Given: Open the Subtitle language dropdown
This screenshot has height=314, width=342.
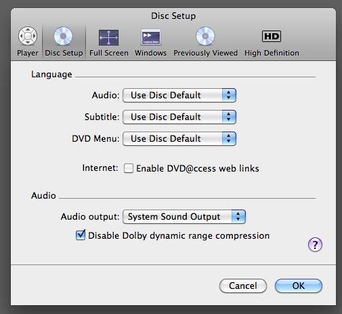Looking at the screenshot, I should tap(179, 117).
